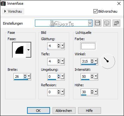Screen dimensions: 124x116
Task: Randomize parameters with the dice icon
Action: coord(107,23)
